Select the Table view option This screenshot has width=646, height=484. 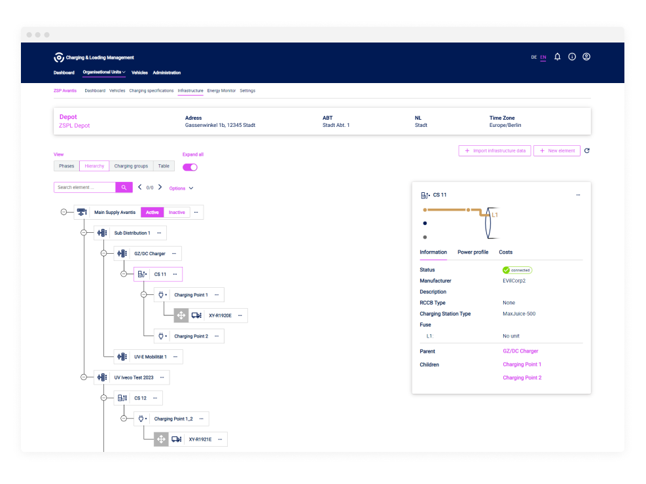(x=164, y=166)
